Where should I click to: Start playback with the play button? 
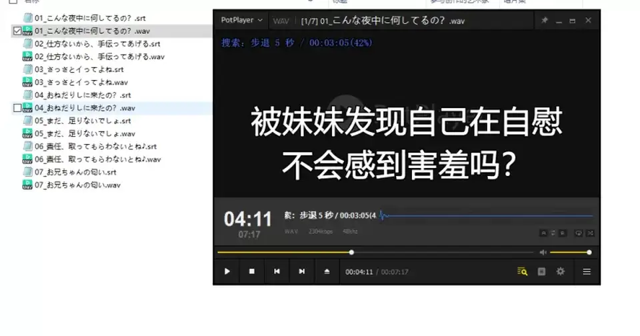point(227,271)
